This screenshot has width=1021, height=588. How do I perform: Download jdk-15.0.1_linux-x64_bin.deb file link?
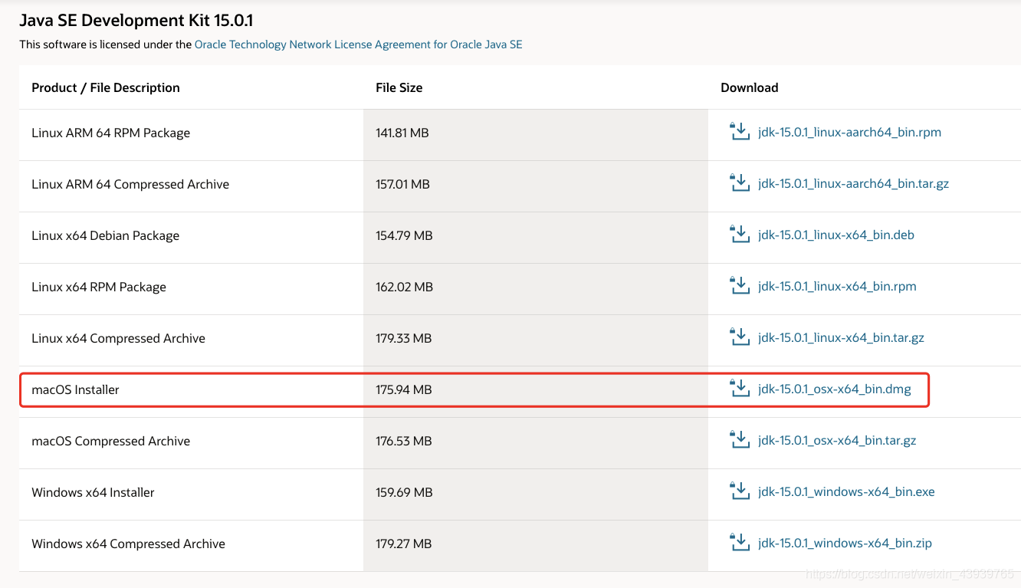click(x=836, y=235)
